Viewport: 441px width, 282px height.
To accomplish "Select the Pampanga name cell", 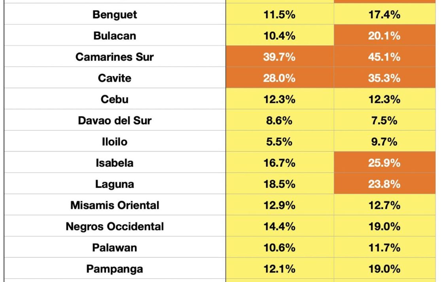I will tap(115, 269).
